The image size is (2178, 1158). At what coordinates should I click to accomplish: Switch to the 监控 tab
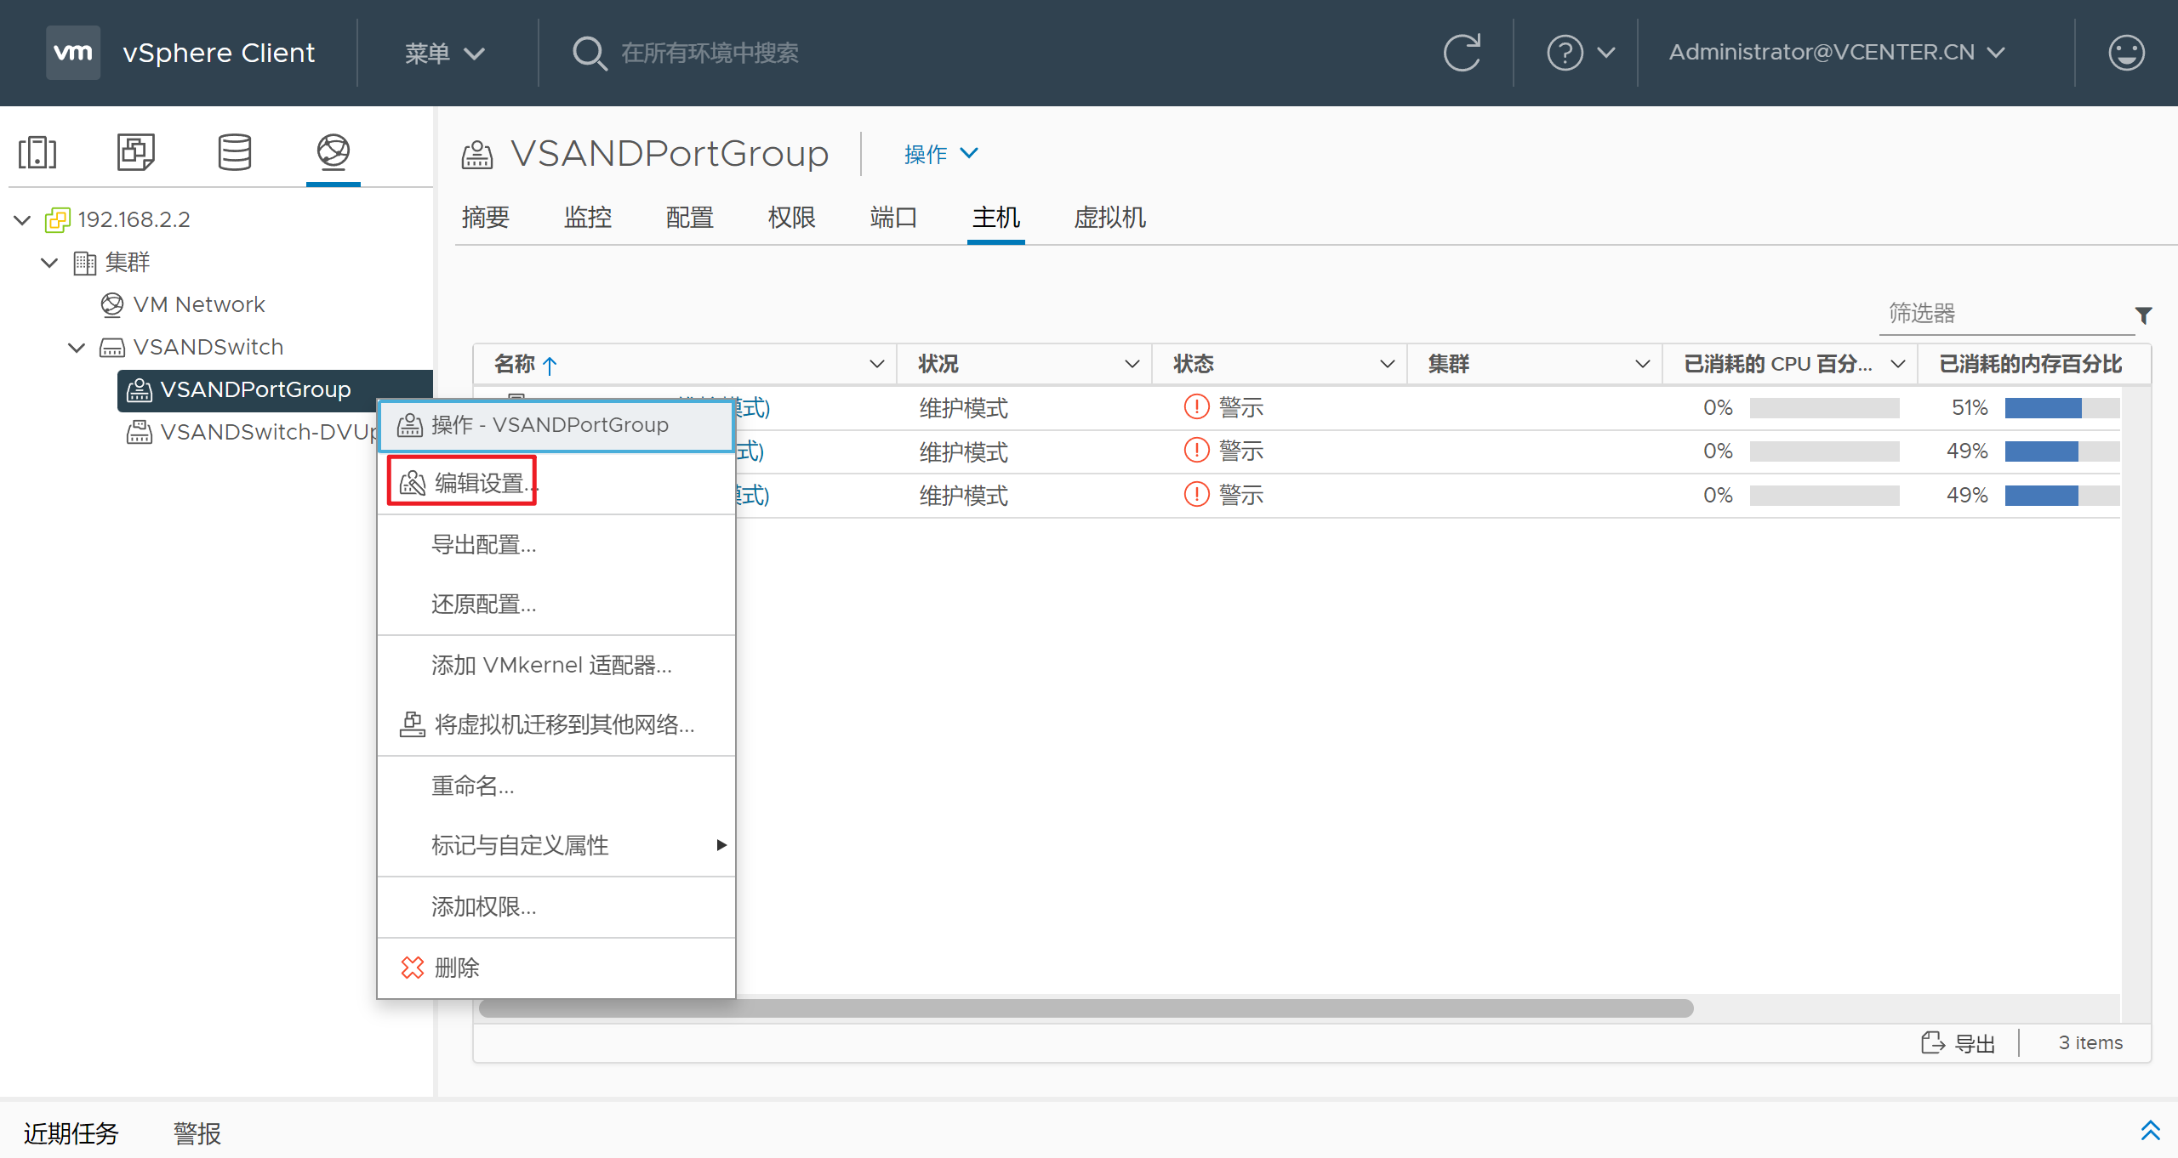click(588, 218)
